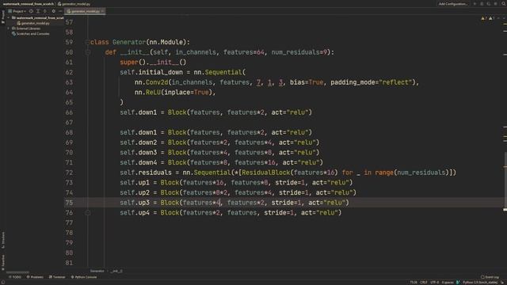This screenshot has width=507, height=285.
Task: Click the Add Configuration button
Action: [x=452, y=4]
